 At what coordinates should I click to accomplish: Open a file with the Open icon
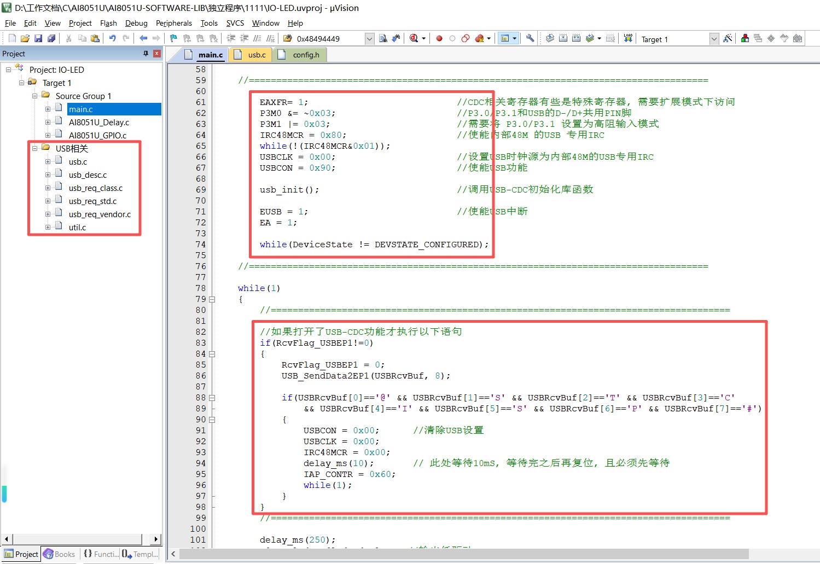pos(25,38)
